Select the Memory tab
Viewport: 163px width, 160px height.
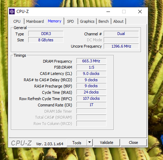pyautogui.click(x=54, y=21)
